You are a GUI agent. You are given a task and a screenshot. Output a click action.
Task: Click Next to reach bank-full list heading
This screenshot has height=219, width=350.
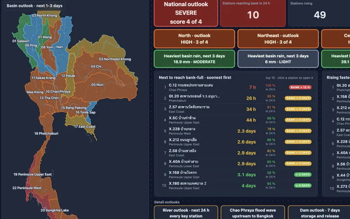pyautogui.click(x=195, y=78)
